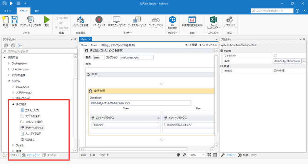This screenshot has width=308, height=164.
Task: Save as template with テンプレートとして保存
Action: click(30, 22)
